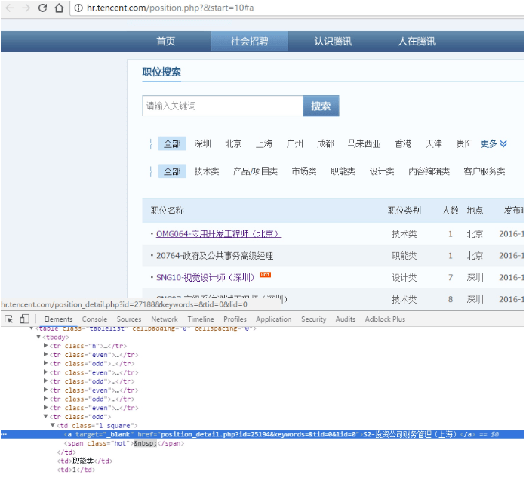Open the 首页 navigation tab
The width and height of the screenshot is (526, 481).
pos(166,42)
